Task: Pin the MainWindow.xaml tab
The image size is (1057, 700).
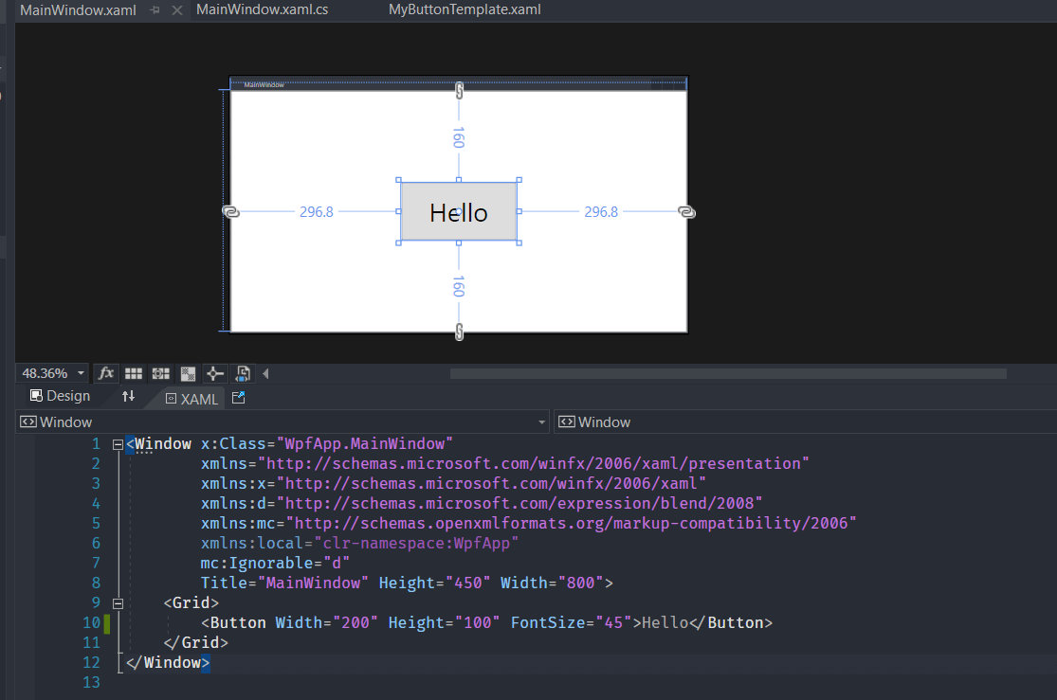Action: click(x=155, y=10)
